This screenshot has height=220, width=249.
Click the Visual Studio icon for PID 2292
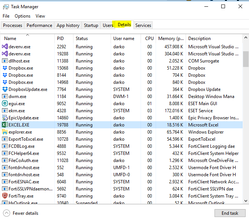5,46
